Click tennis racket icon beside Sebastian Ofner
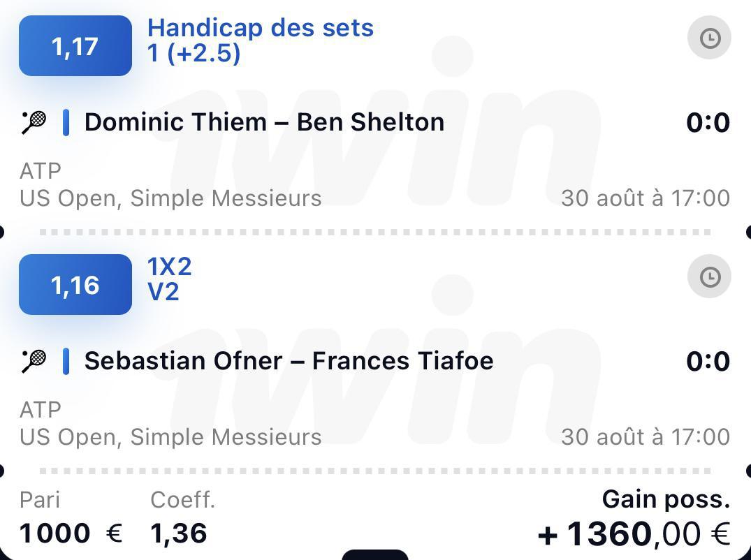 pyautogui.click(x=34, y=362)
